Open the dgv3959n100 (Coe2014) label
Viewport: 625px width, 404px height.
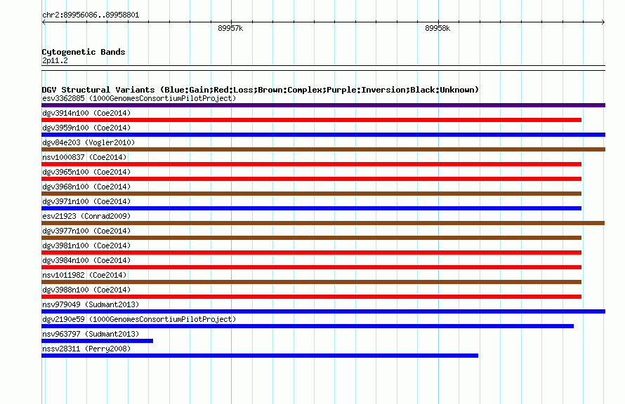pyautogui.click(x=86, y=128)
